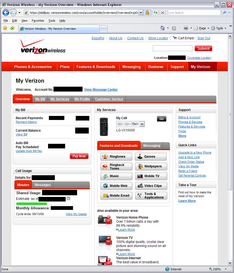Open Tools & Applications feature button

(151, 196)
